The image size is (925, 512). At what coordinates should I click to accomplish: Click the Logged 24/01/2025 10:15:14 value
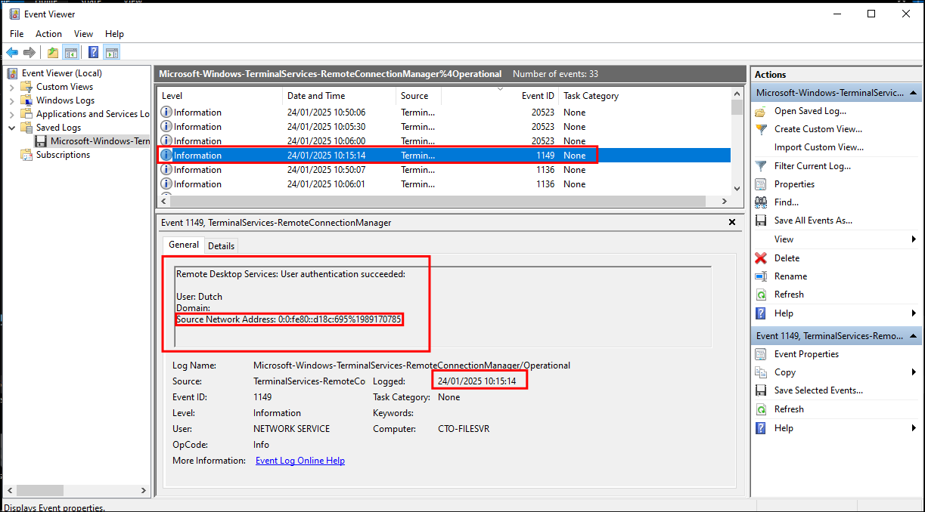click(476, 381)
